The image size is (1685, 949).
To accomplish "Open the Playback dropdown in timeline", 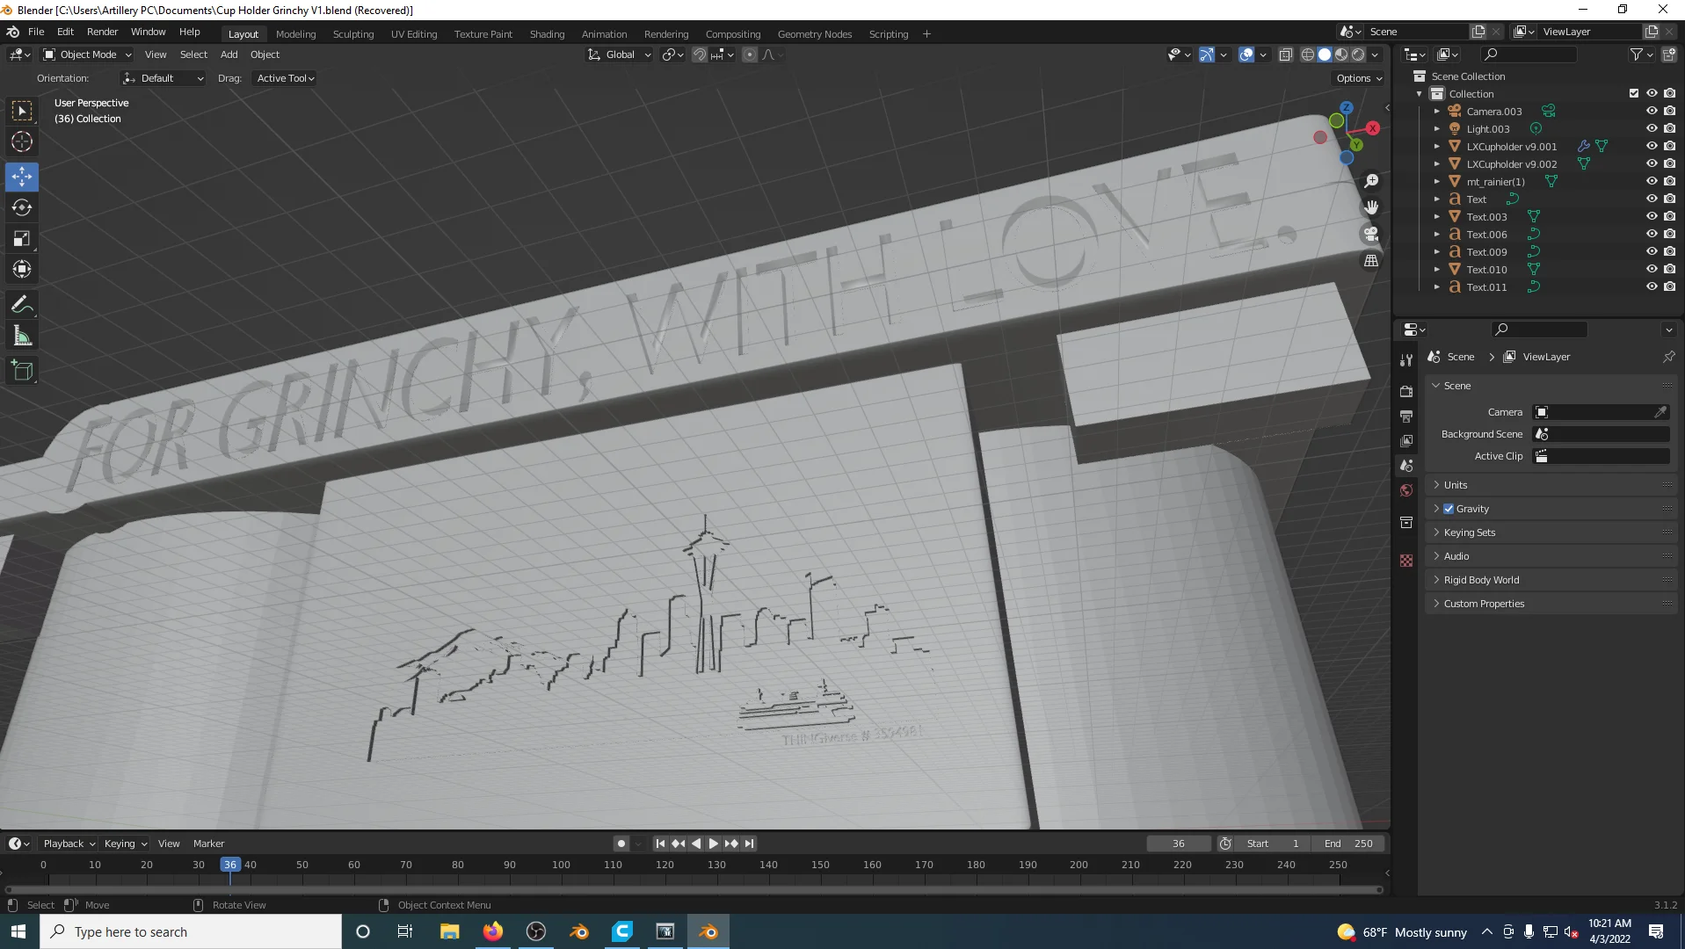I will (69, 844).
